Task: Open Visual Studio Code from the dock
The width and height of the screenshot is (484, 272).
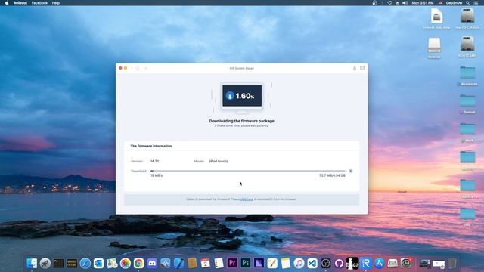Action: pyautogui.click(x=312, y=263)
